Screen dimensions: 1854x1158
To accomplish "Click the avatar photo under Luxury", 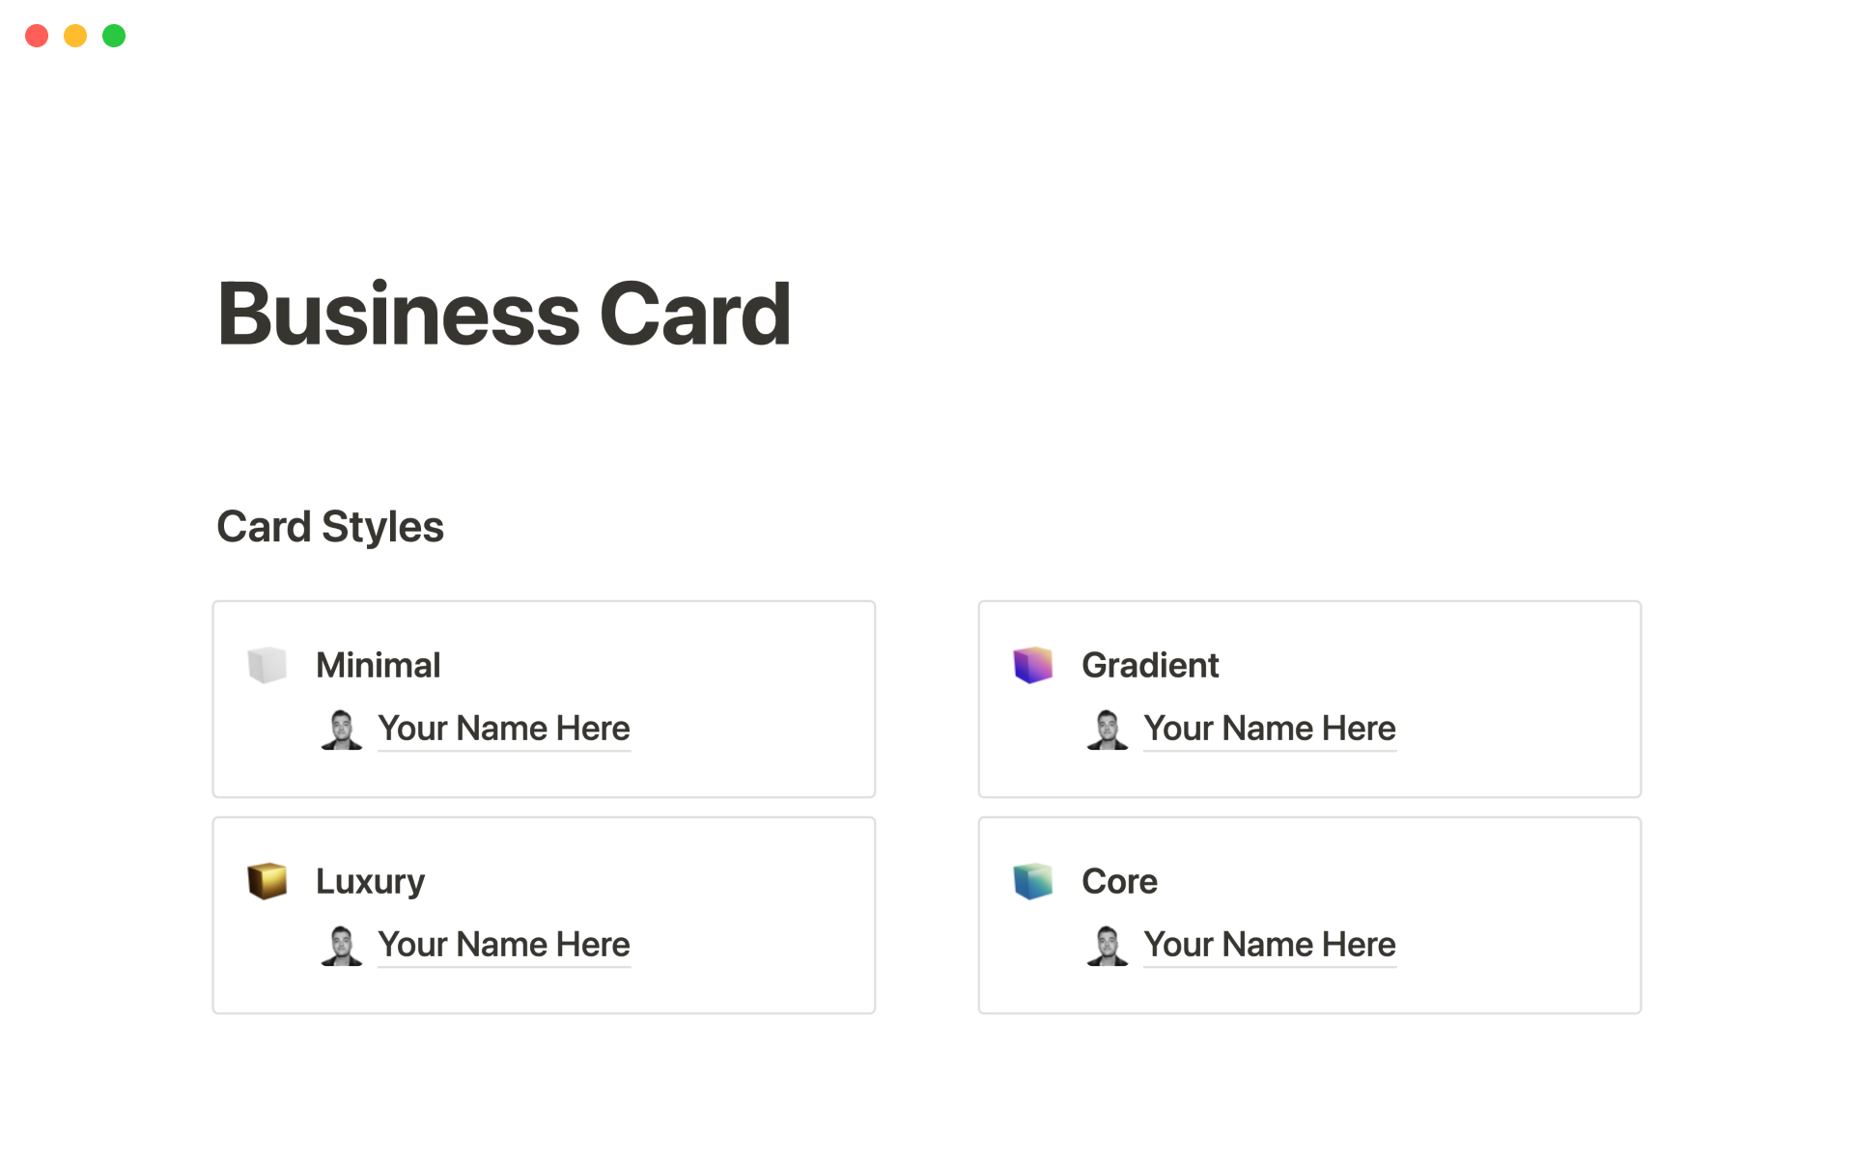I will click(x=341, y=946).
